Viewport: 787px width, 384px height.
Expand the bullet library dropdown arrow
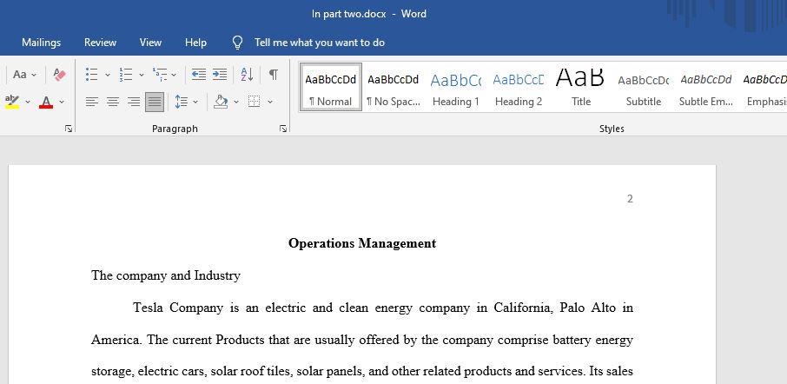point(108,75)
